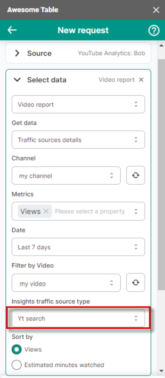165x378 pixels.
Task: Click the sidebar vertical scrollbar
Action: click(161, 174)
